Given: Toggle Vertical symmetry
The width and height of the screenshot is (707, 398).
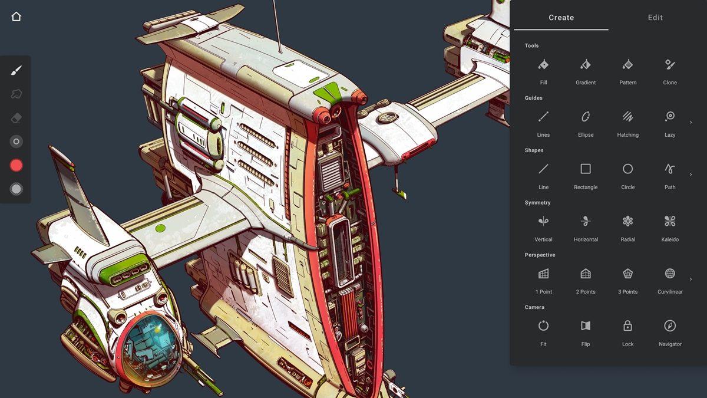Looking at the screenshot, I should (x=543, y=222).
